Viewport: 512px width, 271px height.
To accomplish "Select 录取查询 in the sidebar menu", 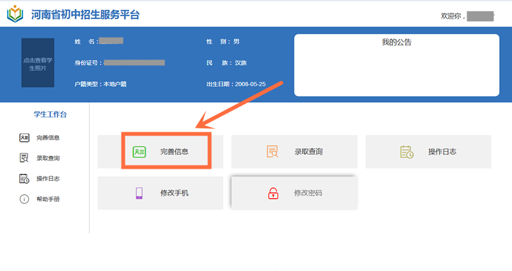I will point(48,158).
